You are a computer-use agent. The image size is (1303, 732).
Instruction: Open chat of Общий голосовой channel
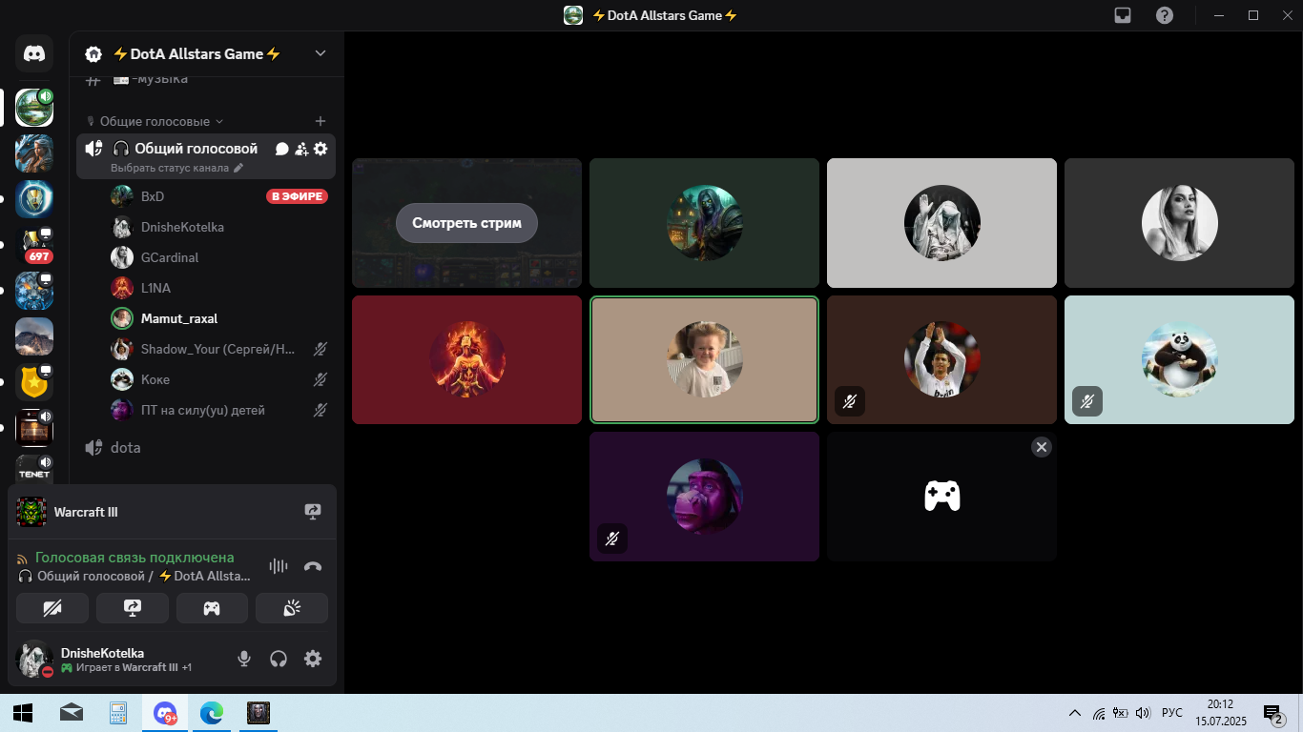(x=282, y=149)
